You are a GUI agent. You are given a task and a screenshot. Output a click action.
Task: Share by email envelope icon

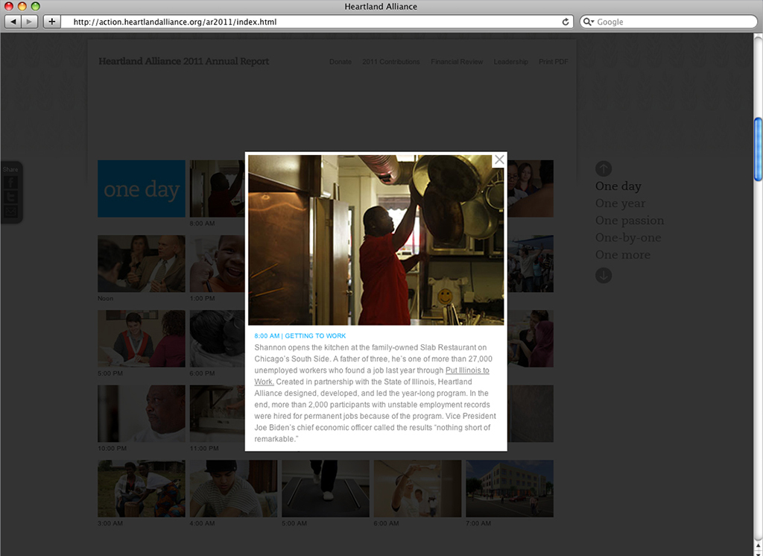click(x=10, y=211)
